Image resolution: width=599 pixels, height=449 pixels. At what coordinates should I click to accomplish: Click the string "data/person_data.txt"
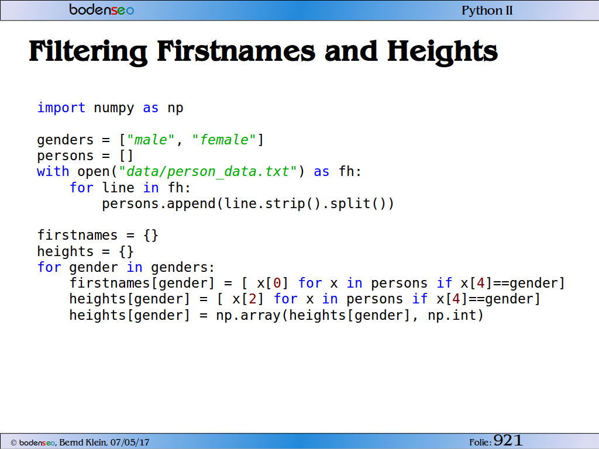pyautogui.click(x=208, y=172)
